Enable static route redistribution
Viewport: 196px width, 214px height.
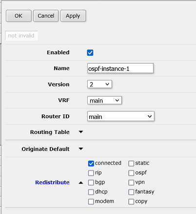(x=131, y=164)
